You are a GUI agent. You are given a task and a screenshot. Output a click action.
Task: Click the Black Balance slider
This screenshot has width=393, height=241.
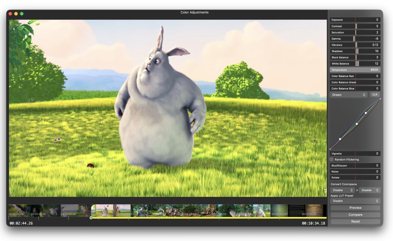(x=355, y=57)
